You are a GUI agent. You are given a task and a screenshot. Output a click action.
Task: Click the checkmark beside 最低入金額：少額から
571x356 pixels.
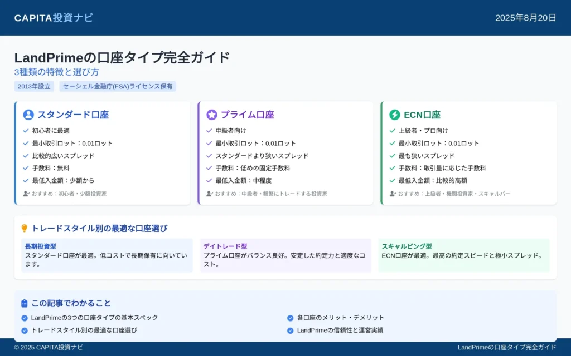click(x=26, y=181)
